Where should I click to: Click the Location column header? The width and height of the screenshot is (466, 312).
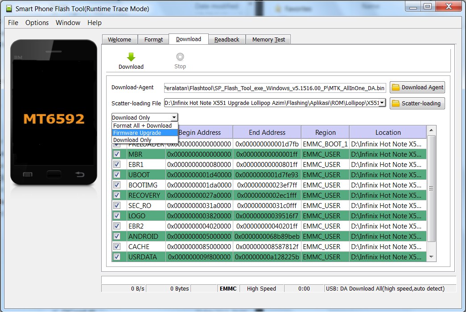pos(388,133)
